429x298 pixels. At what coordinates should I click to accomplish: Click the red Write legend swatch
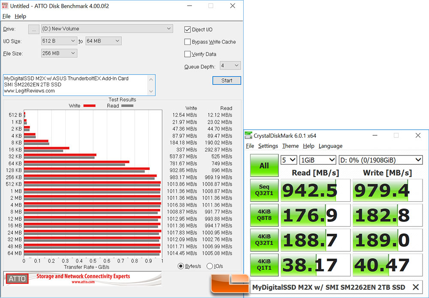coord(90,106)
